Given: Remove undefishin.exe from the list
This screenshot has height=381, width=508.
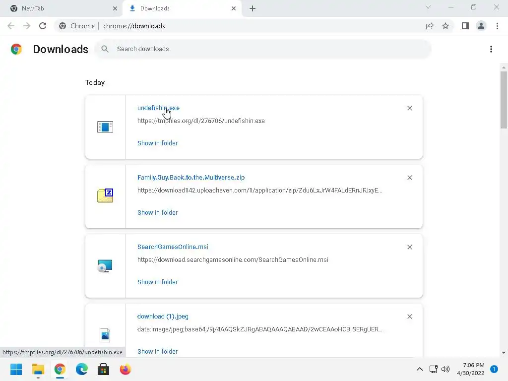Looking at the screenshot, I should point(409,108).
